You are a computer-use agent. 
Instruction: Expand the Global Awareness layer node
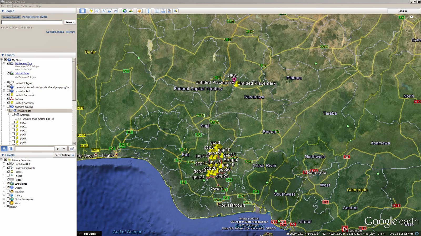(4, 199)
